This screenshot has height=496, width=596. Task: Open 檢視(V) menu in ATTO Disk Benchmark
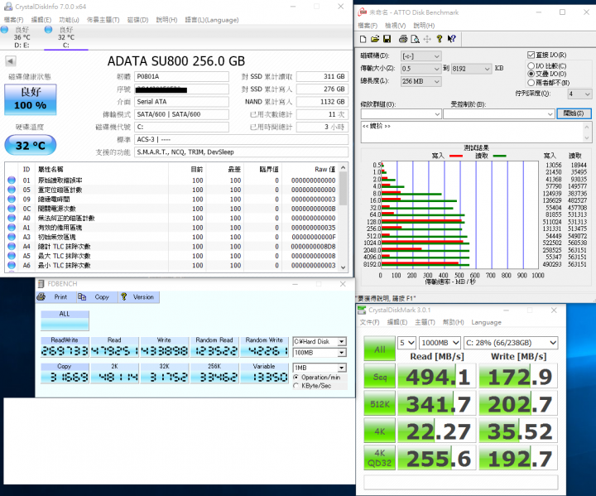click(395, 26)
